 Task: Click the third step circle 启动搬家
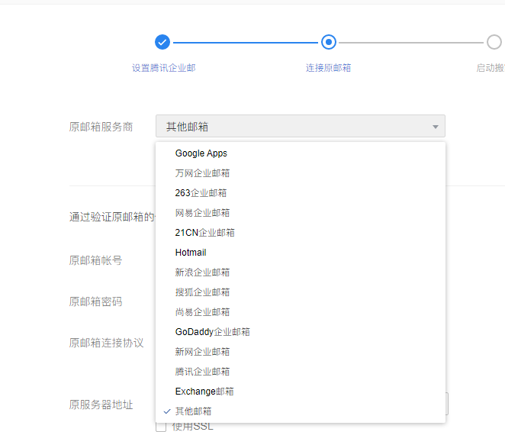pos(494,42)
